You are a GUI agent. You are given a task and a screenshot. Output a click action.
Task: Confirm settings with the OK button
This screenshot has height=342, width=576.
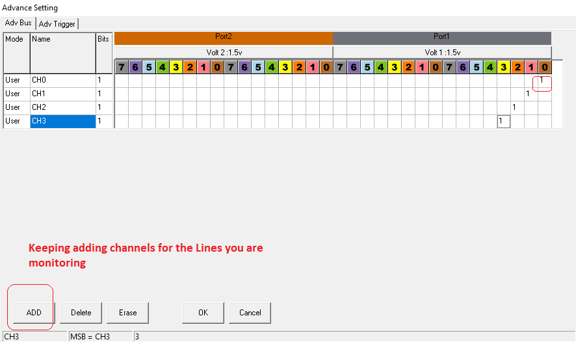[x=203, y=313]
